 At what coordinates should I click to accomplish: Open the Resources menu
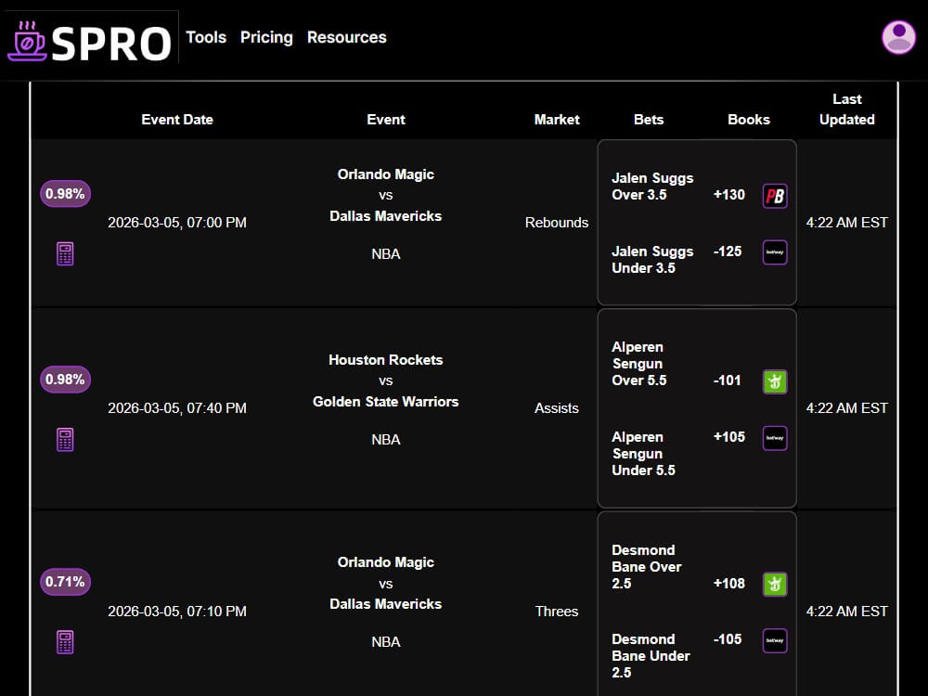tap(346, 37)
